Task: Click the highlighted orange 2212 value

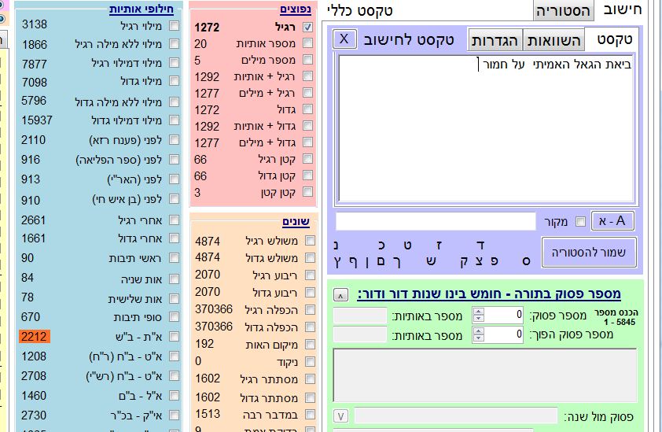Action: pyautogui.click(x=35, y=337)
